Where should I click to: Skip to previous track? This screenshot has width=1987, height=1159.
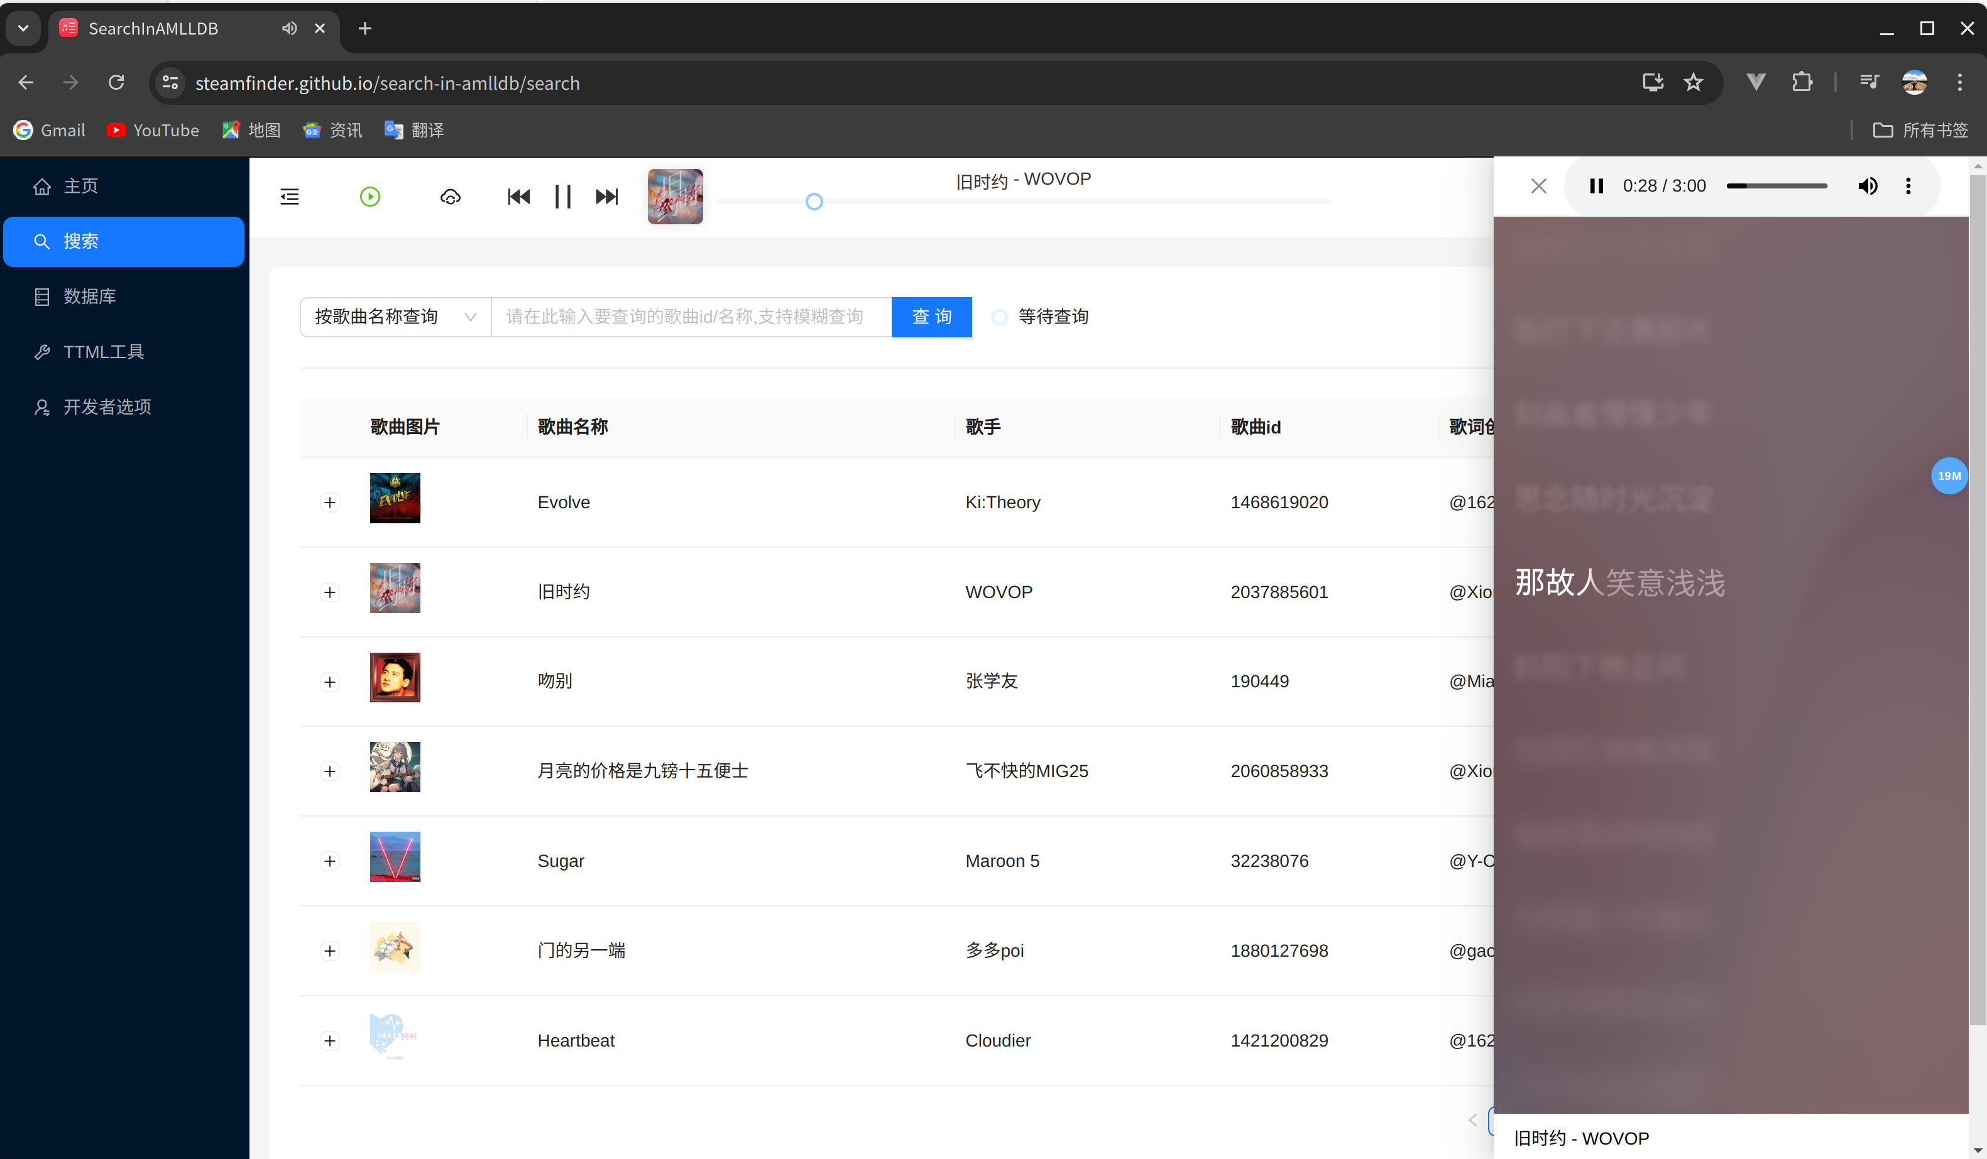coord(518,197)
